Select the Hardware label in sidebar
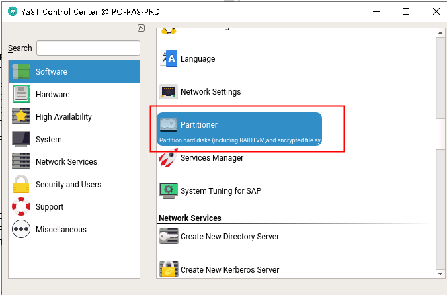447x295 pixels. pos(53,94)
